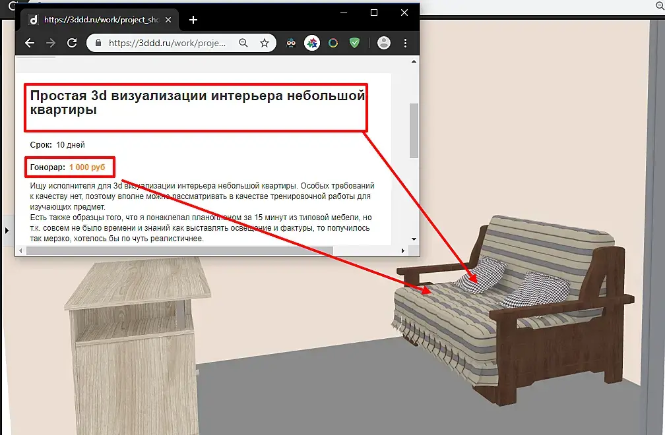Click the page scroll down arrow
The height and width of the screenshot is (435, 665).
tap(414, 239)
